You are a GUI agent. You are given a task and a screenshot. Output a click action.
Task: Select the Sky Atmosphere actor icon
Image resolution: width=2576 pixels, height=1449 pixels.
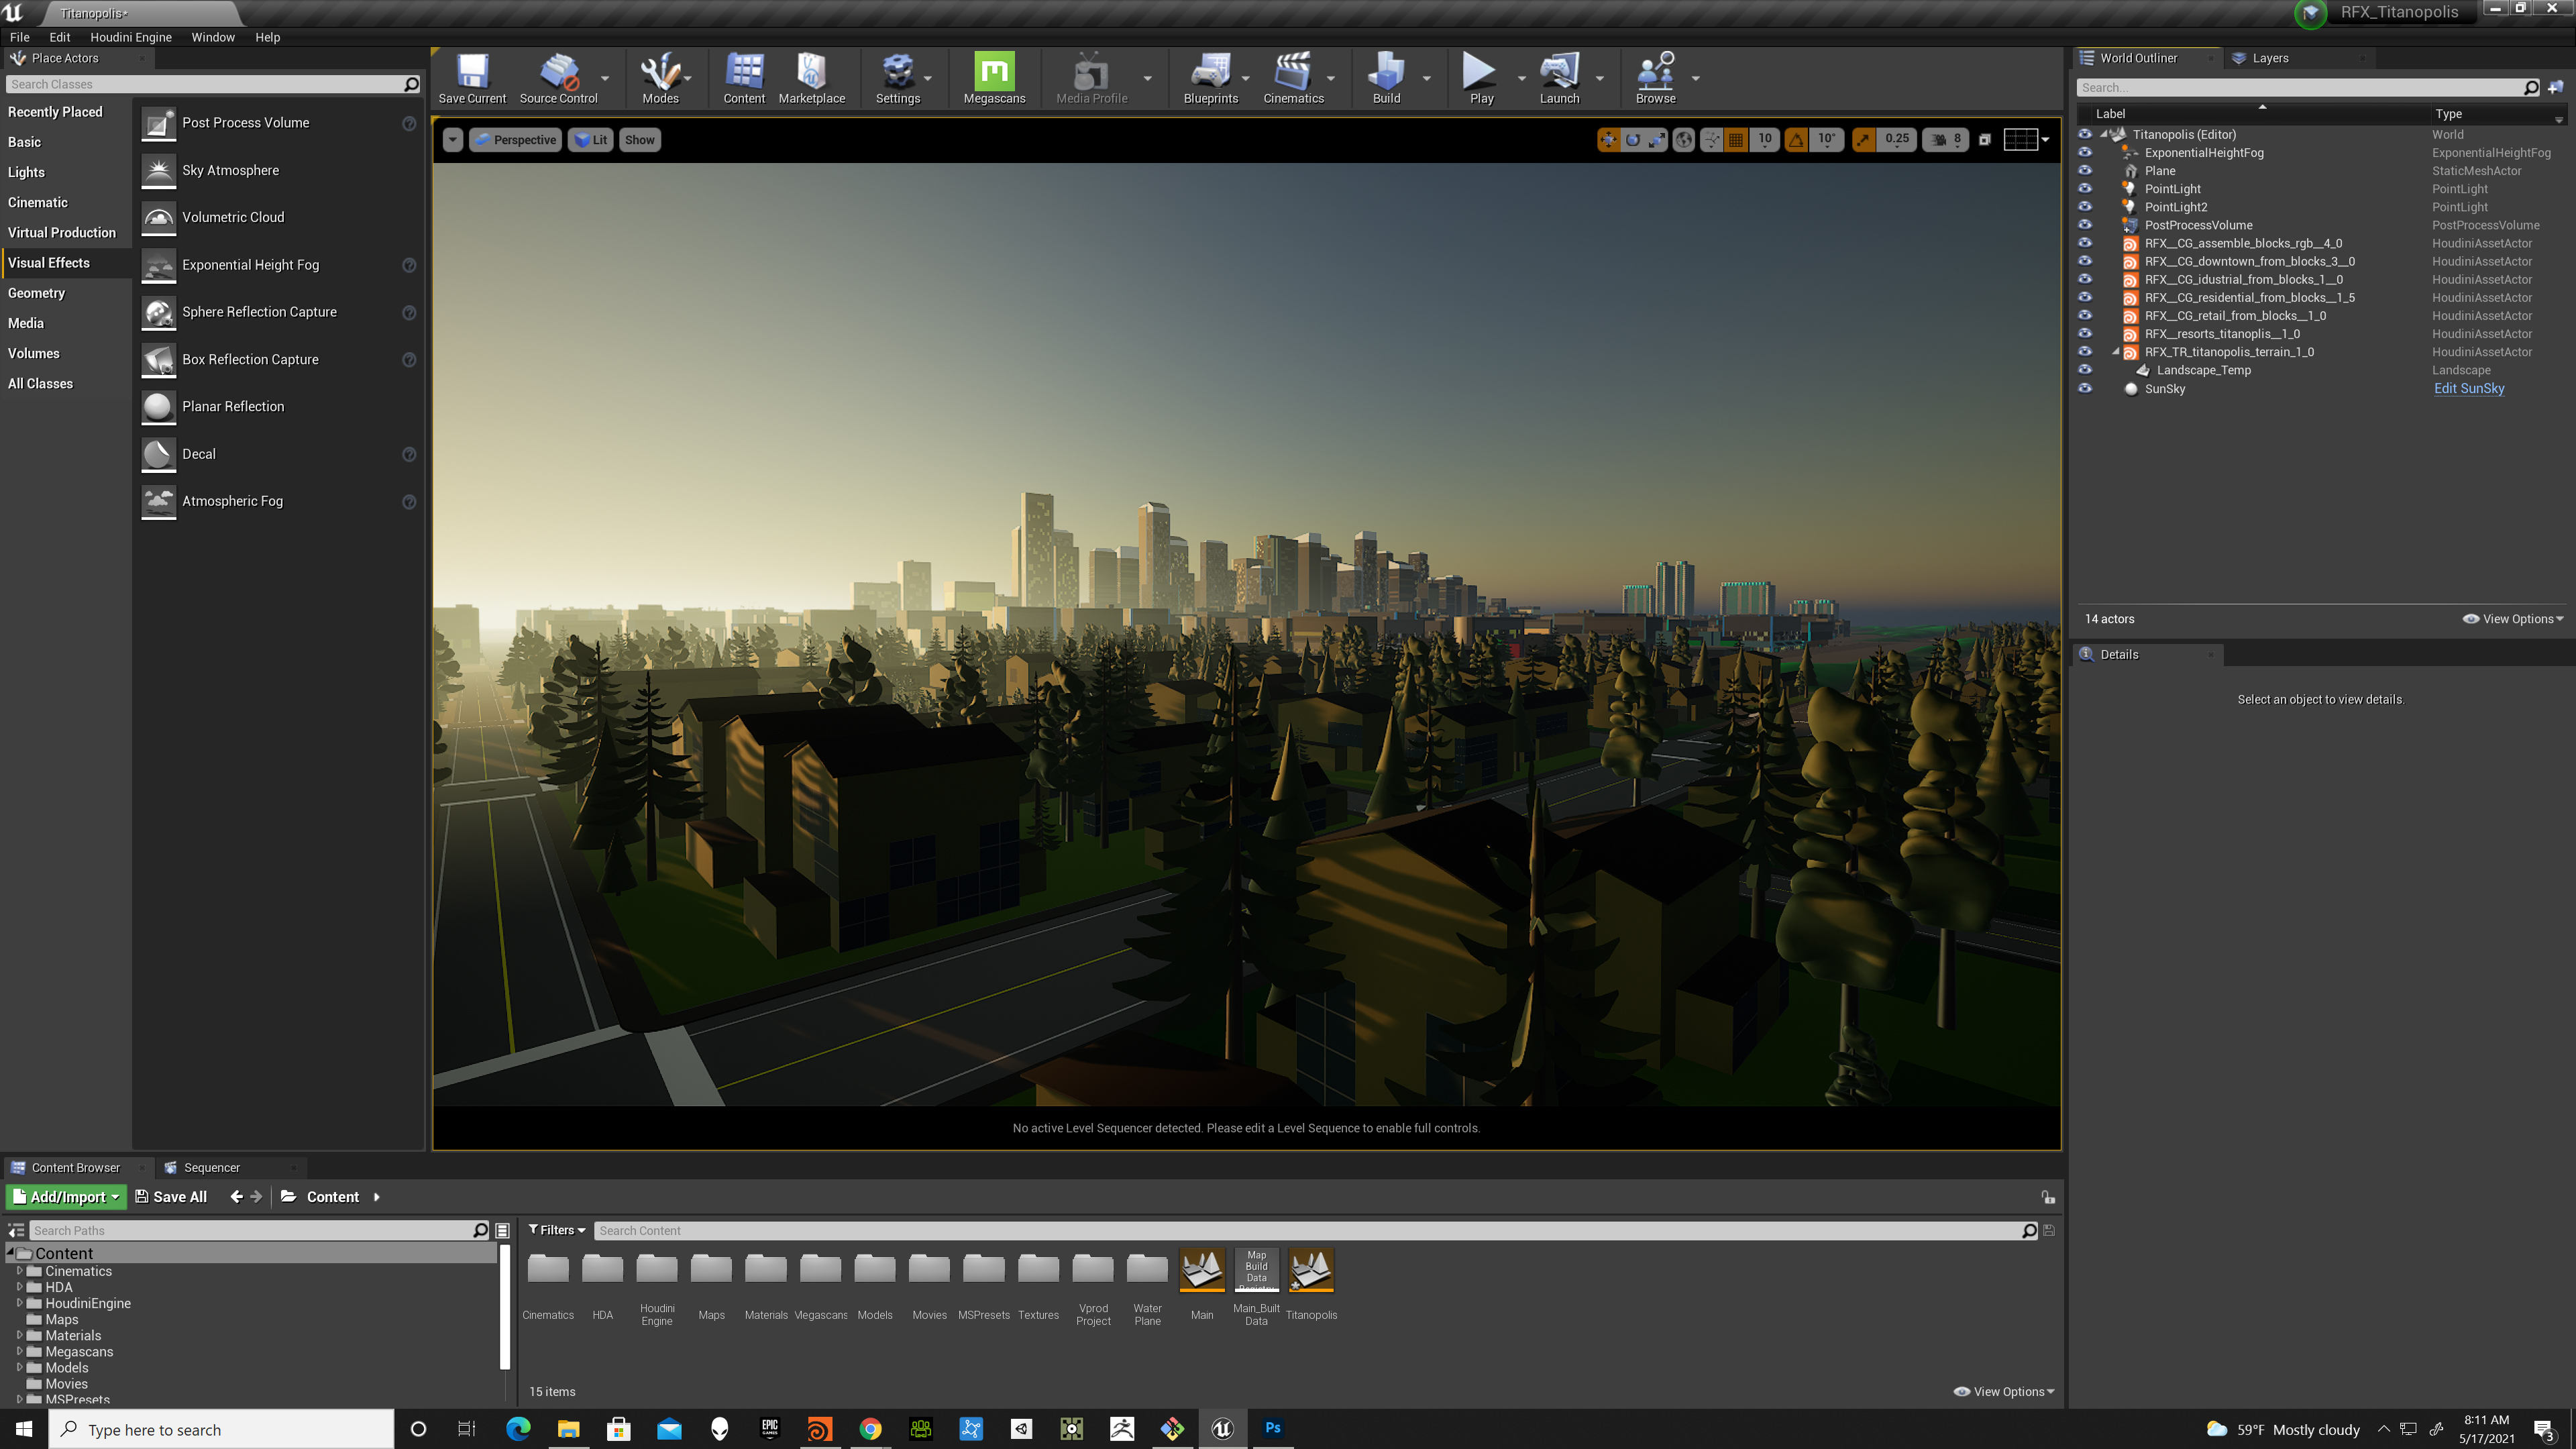(x=158, y=171)
